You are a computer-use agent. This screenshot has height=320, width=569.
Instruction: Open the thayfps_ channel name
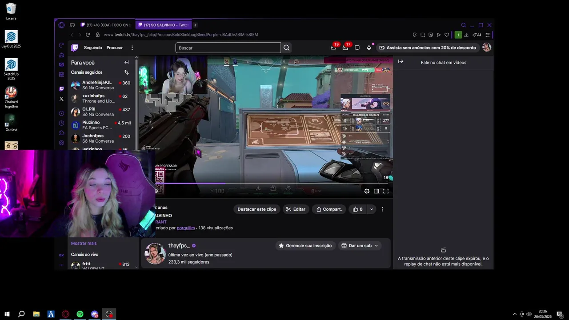[179, 245]
